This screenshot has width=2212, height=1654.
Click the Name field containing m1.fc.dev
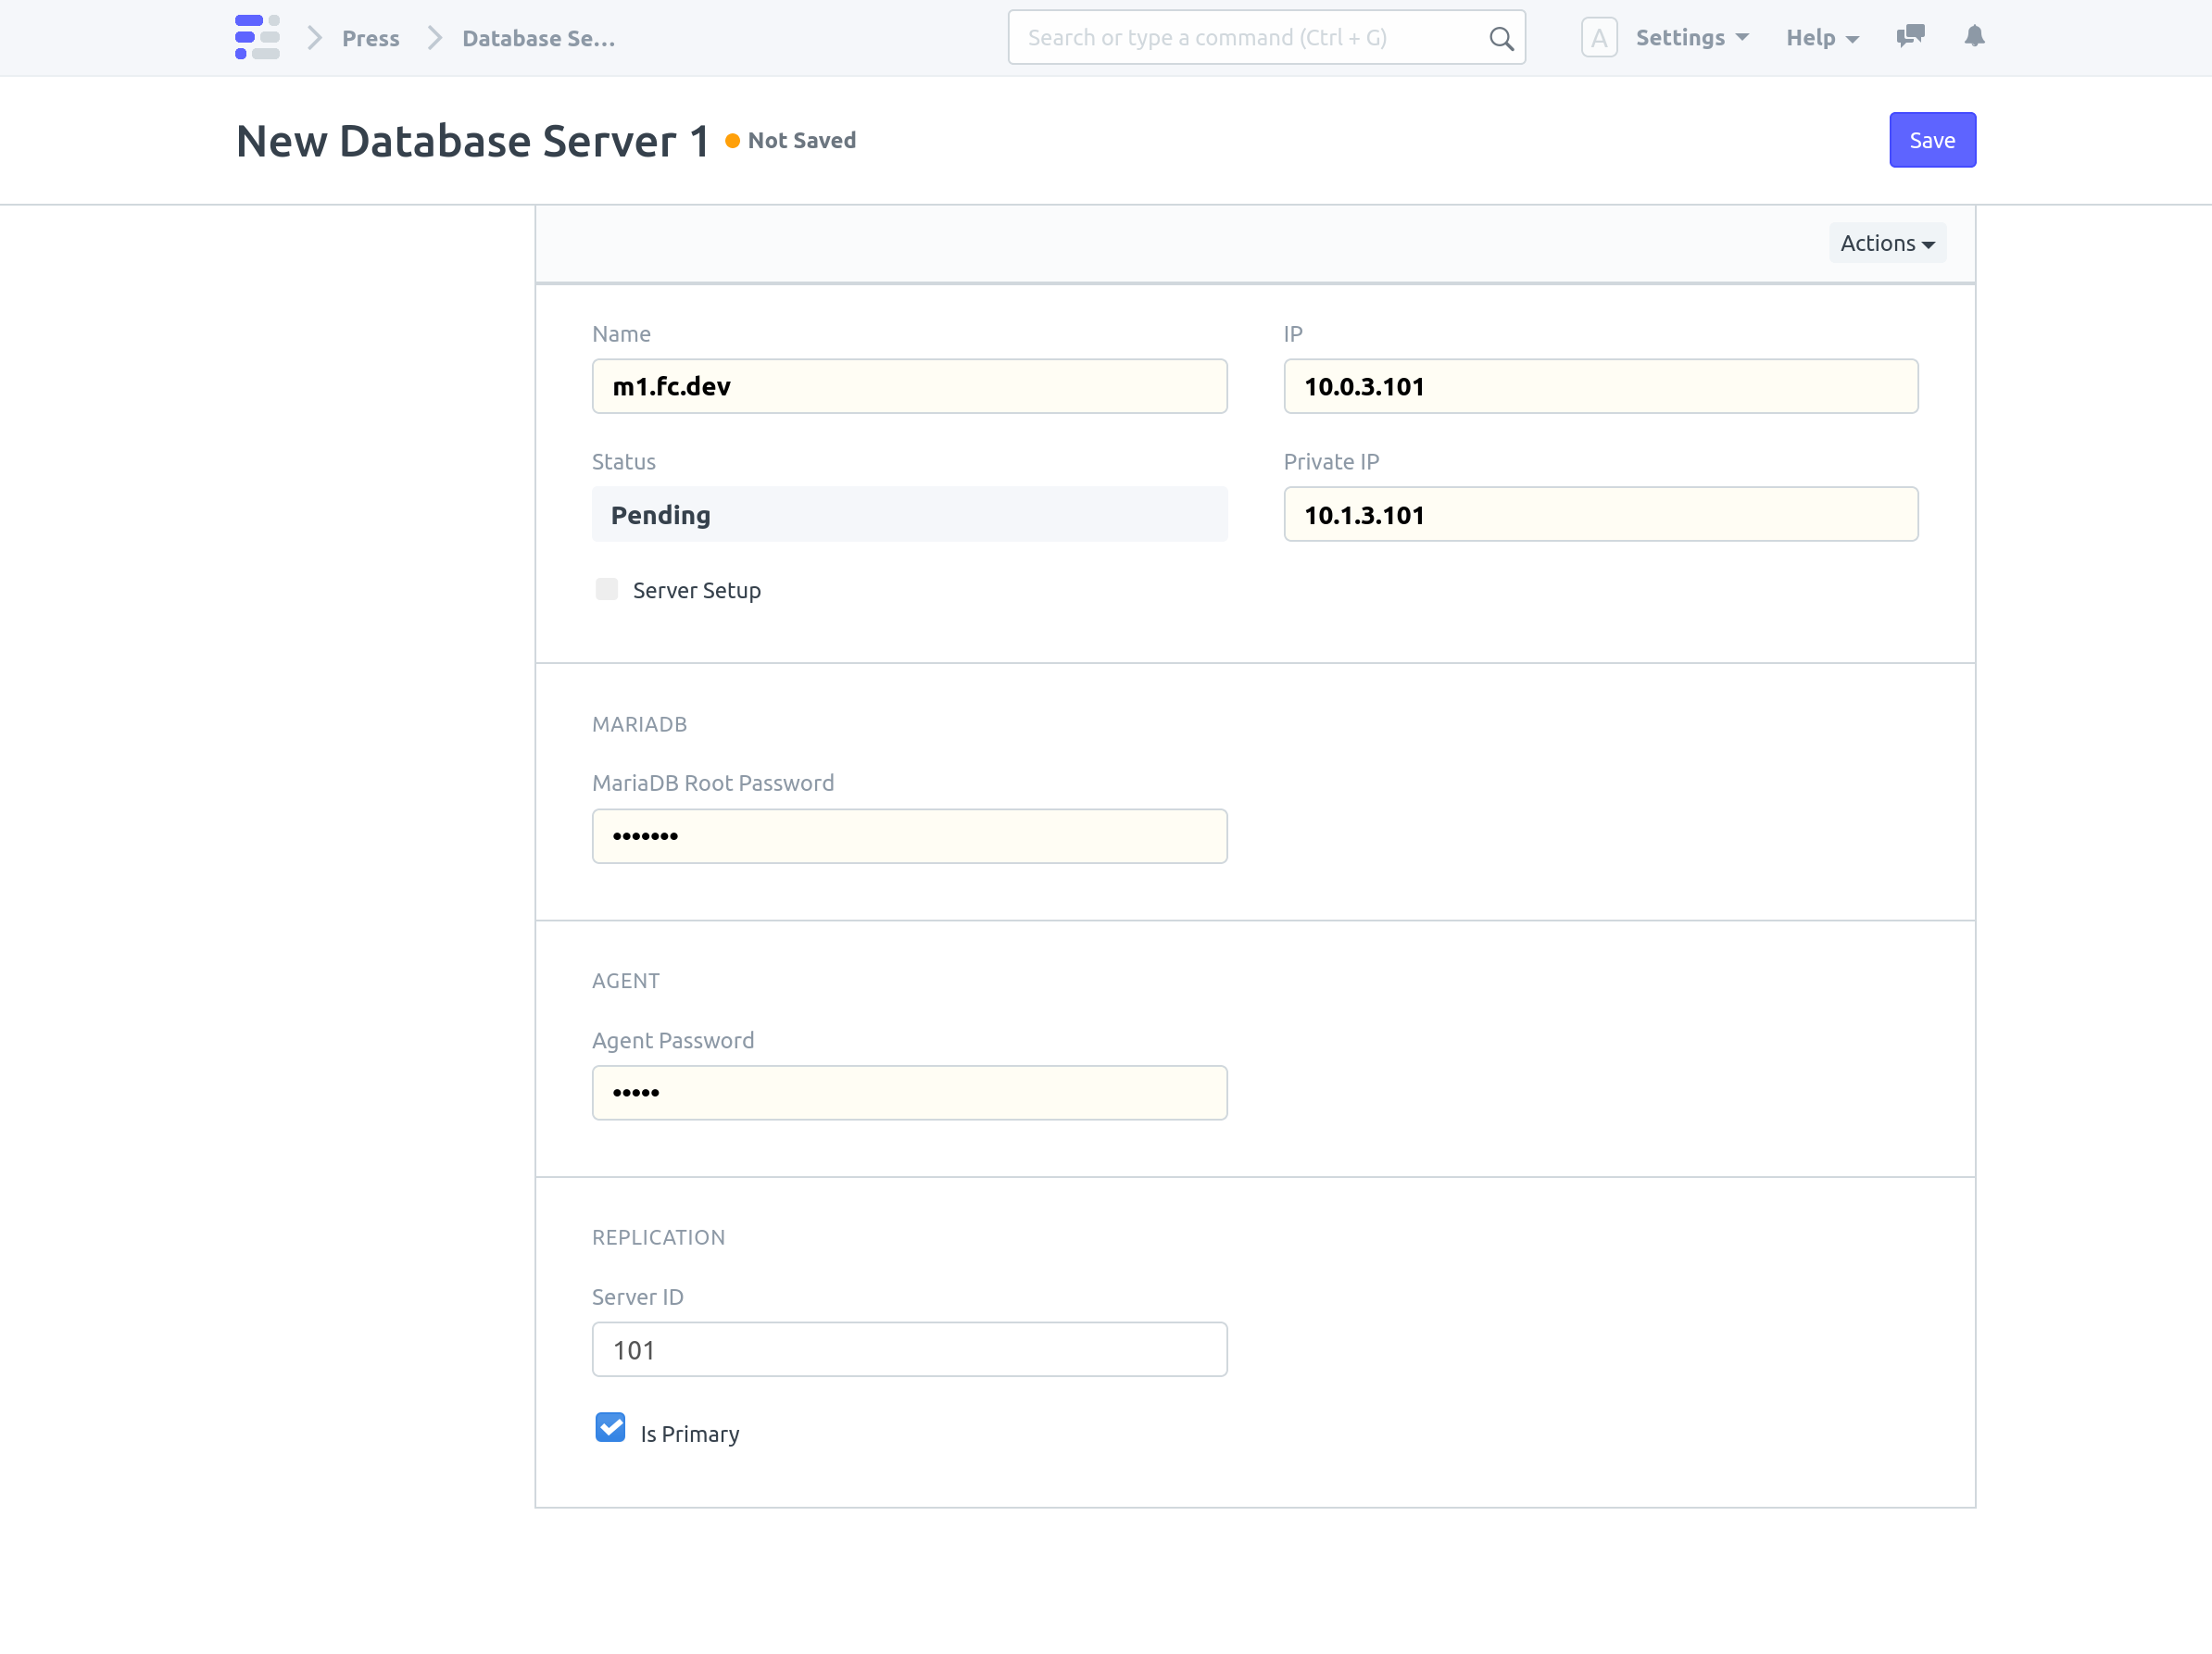[909, 386]
